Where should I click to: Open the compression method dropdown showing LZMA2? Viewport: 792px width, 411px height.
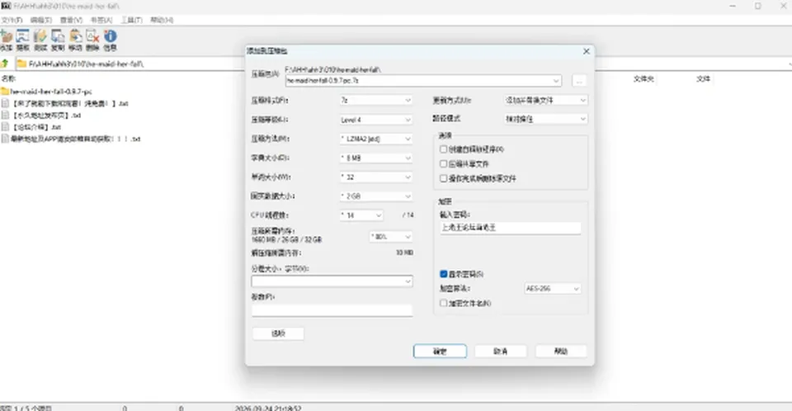coord(376,139)
